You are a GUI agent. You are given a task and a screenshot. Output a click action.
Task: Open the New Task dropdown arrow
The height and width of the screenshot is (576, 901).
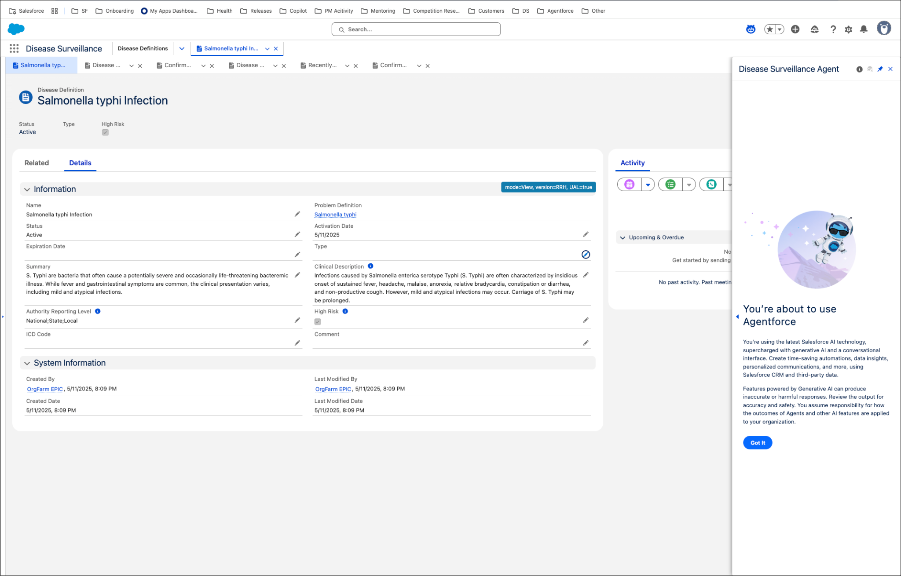click(689, 185)
